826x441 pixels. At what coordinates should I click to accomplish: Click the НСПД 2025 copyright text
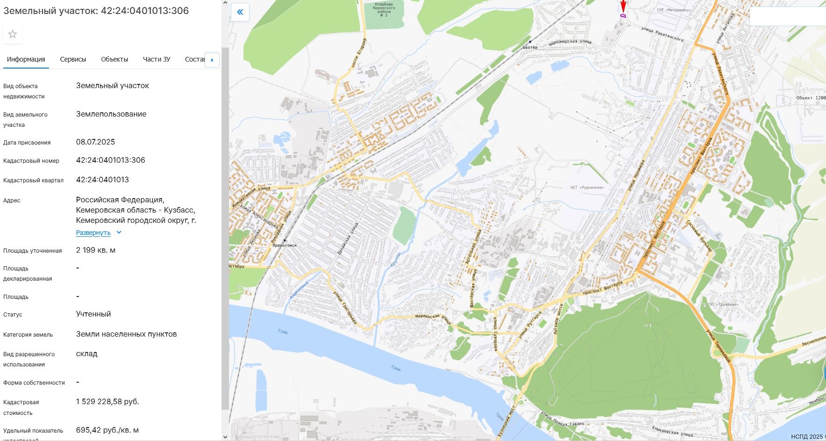coord(808,437)
